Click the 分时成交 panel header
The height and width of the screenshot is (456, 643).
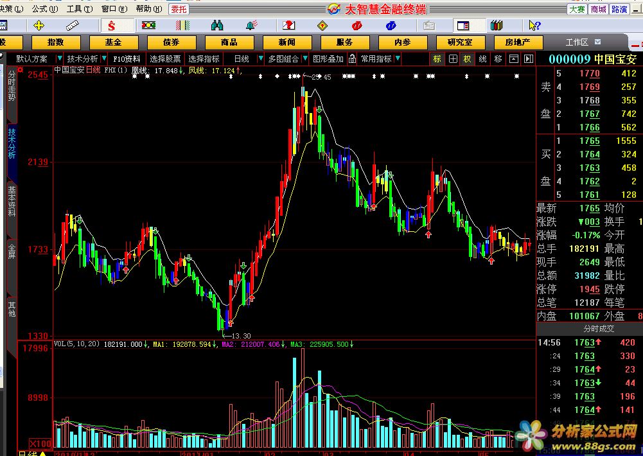pos(598,328)
